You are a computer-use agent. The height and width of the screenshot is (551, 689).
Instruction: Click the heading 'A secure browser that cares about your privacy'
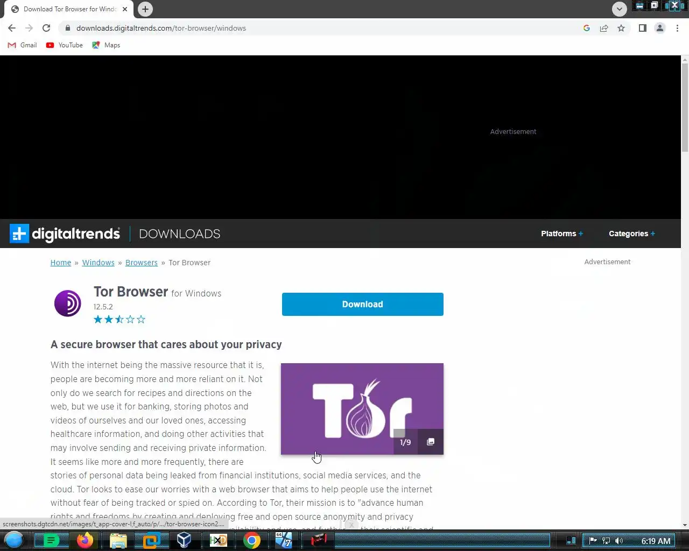[166, 344]
